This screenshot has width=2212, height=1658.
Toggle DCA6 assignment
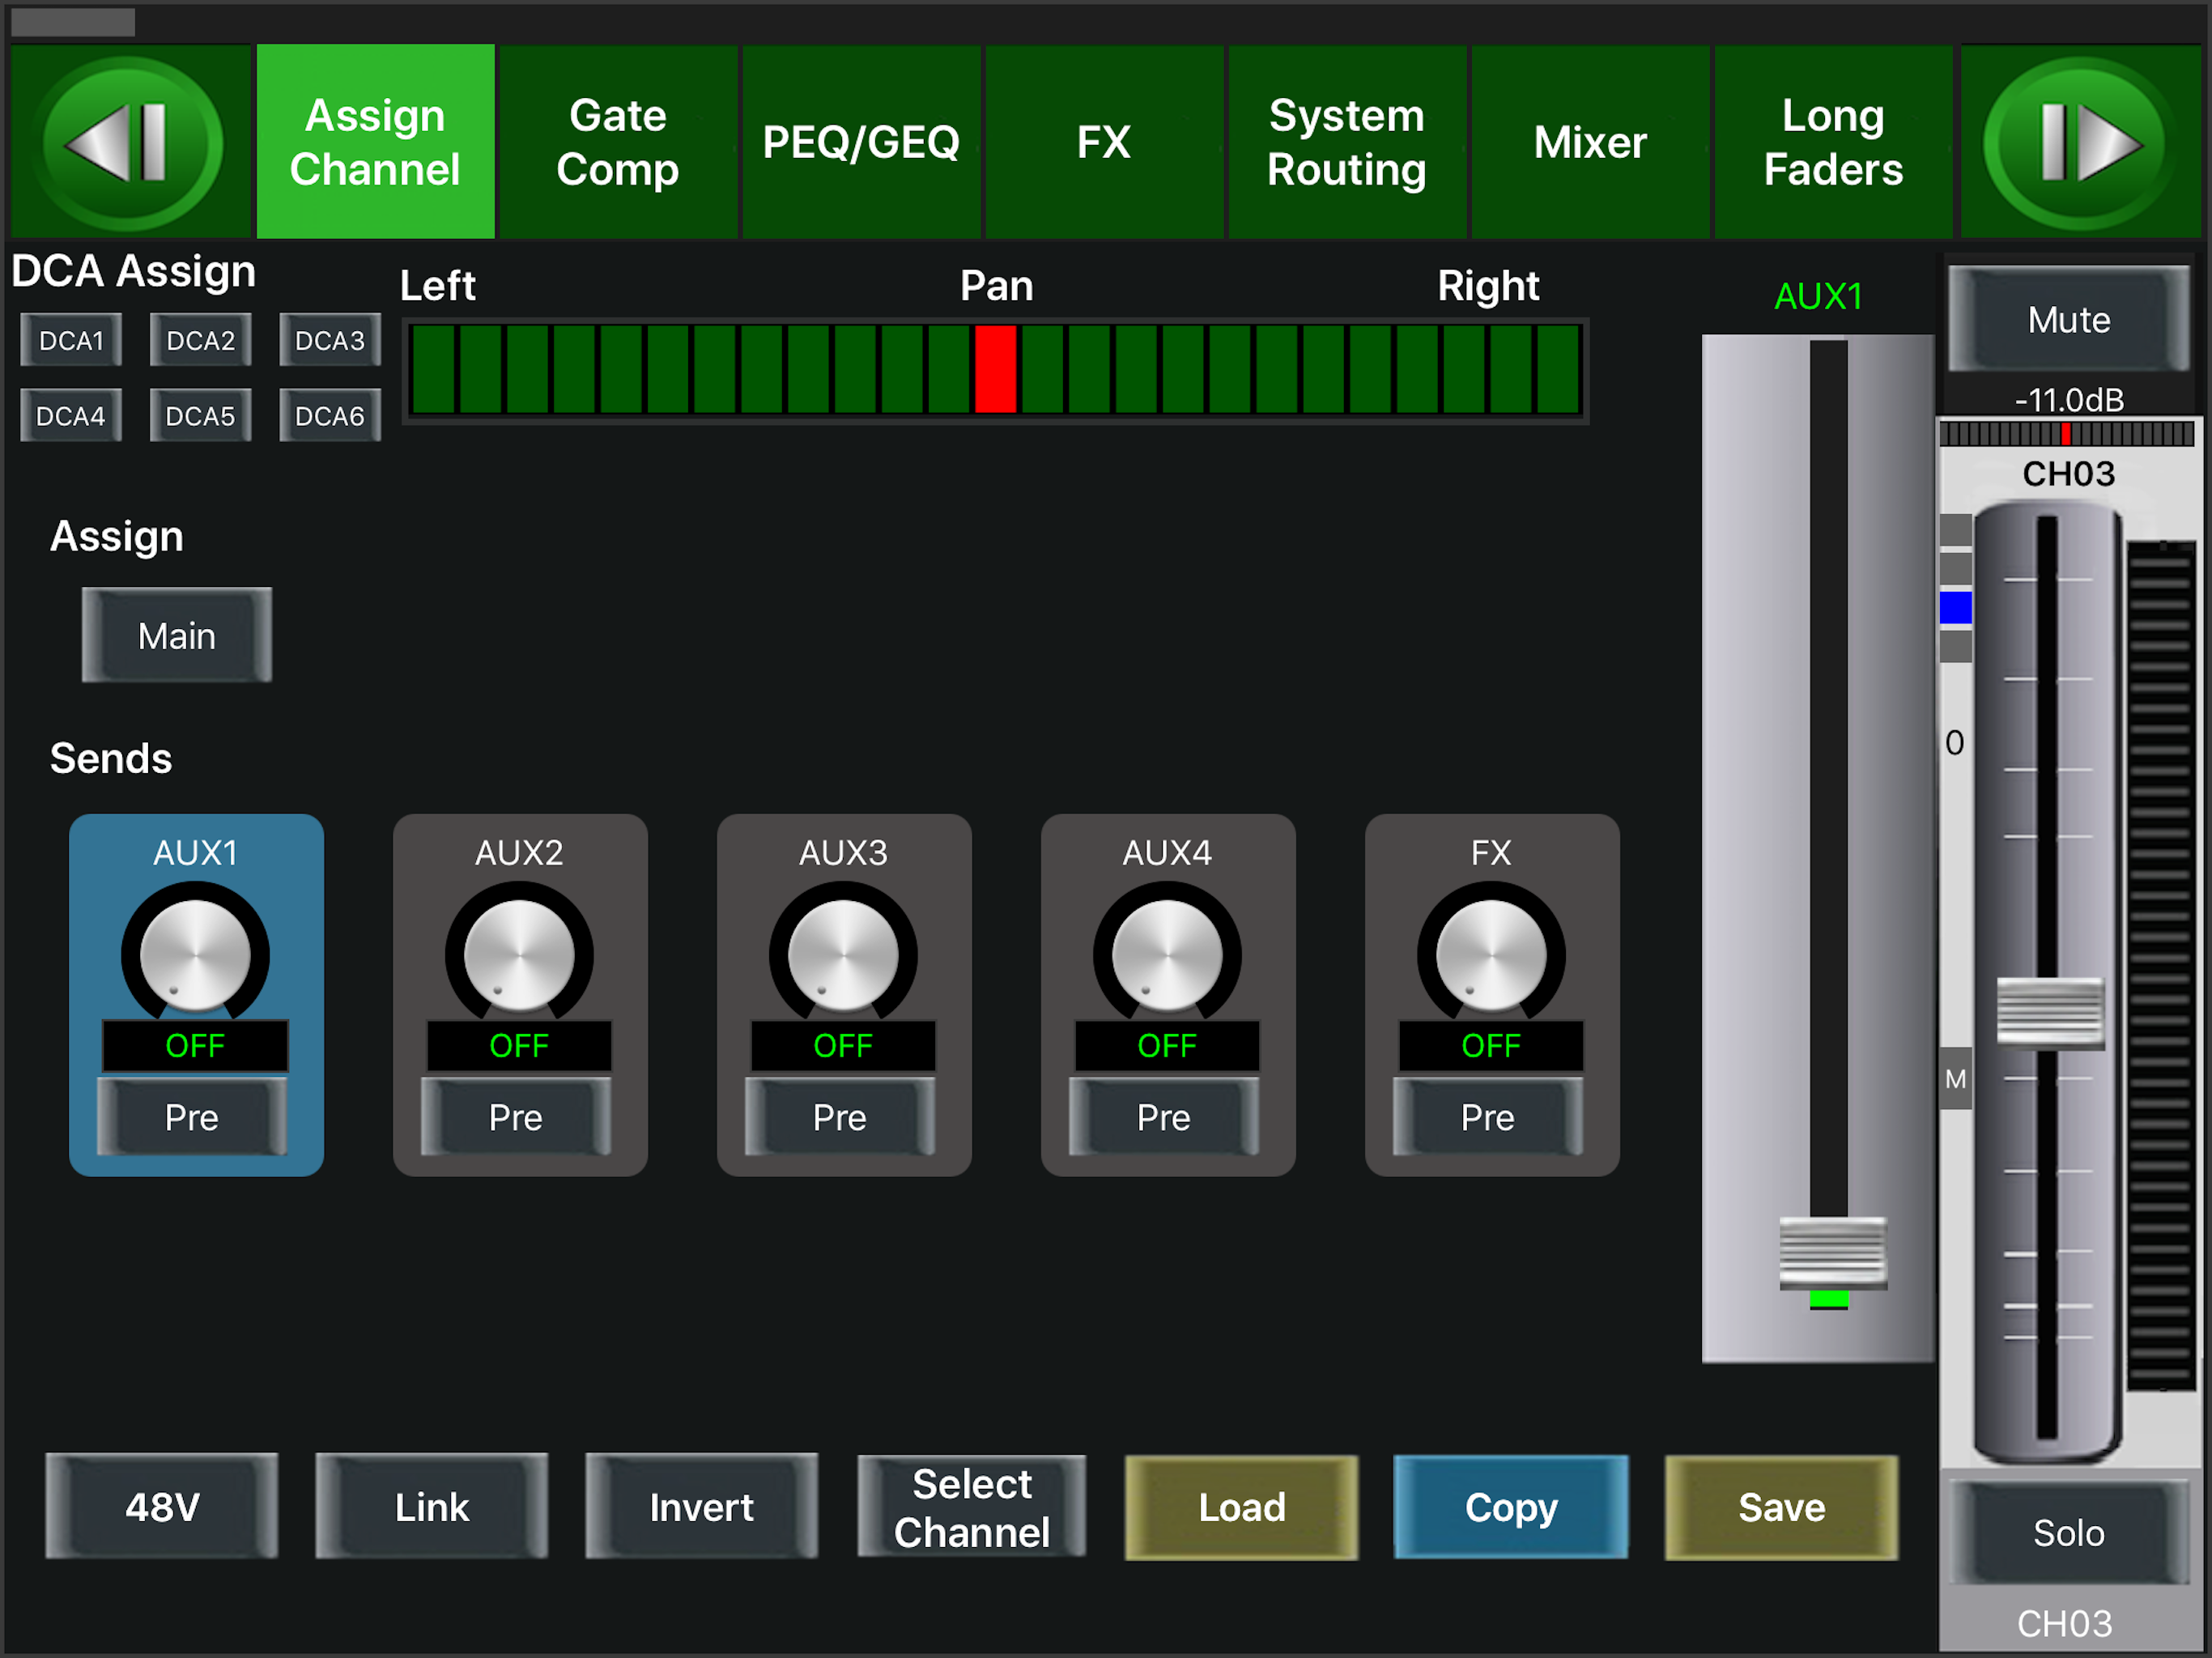(x=330, y=415)
